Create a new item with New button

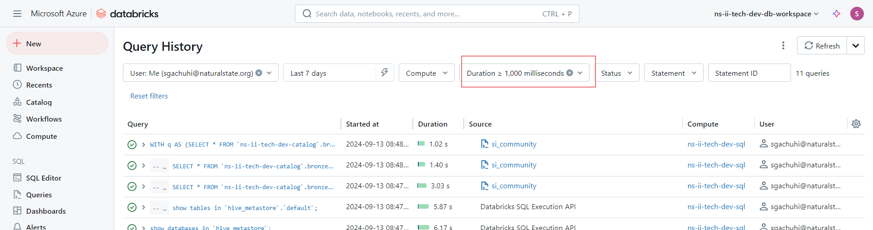click(x=57, y=44)
